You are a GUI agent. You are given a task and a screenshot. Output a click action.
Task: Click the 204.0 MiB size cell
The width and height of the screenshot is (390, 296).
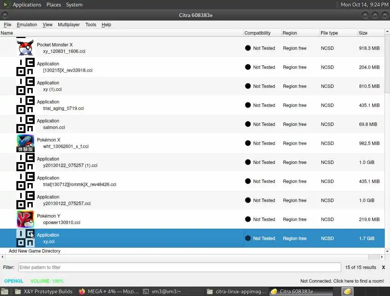coord(369,67)
